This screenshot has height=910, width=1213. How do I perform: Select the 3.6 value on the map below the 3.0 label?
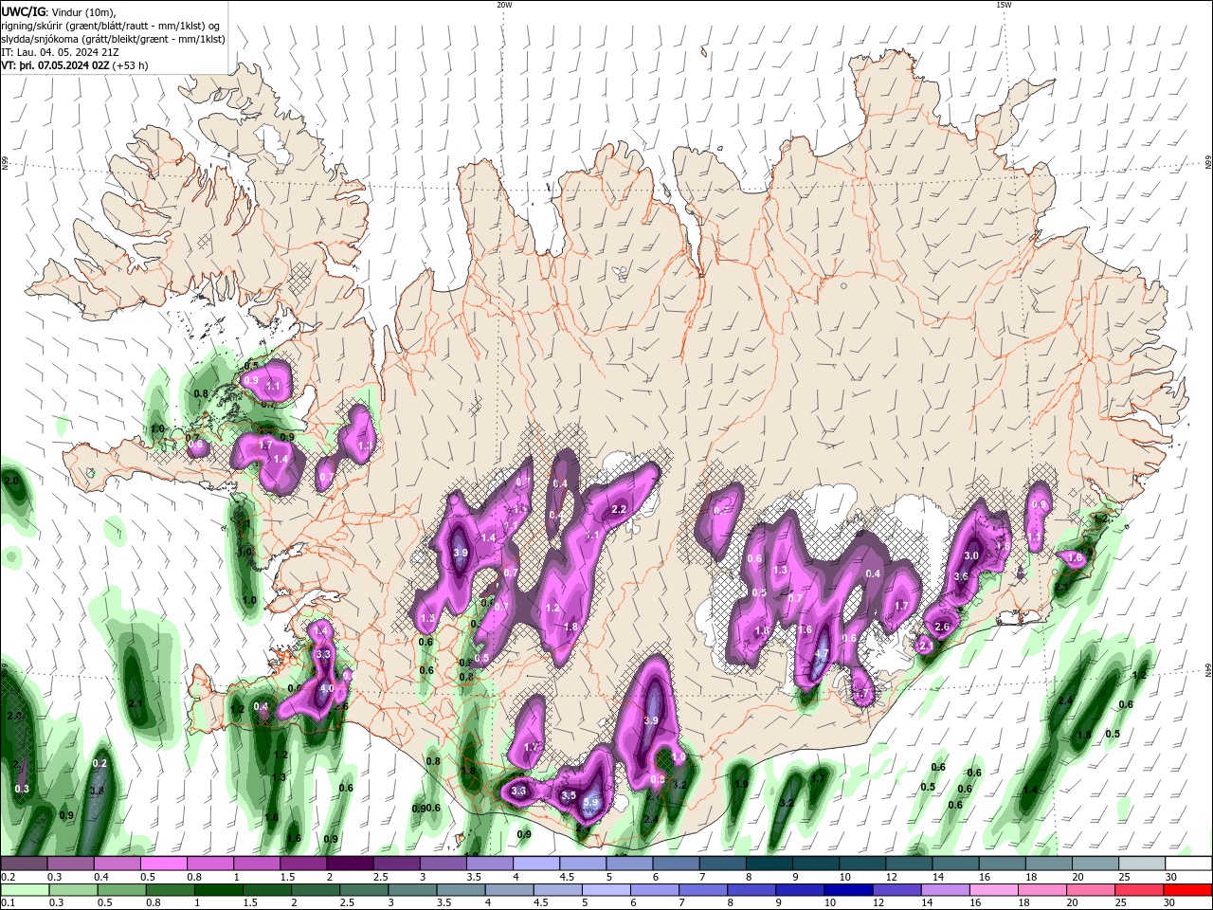tap(961, 576)
